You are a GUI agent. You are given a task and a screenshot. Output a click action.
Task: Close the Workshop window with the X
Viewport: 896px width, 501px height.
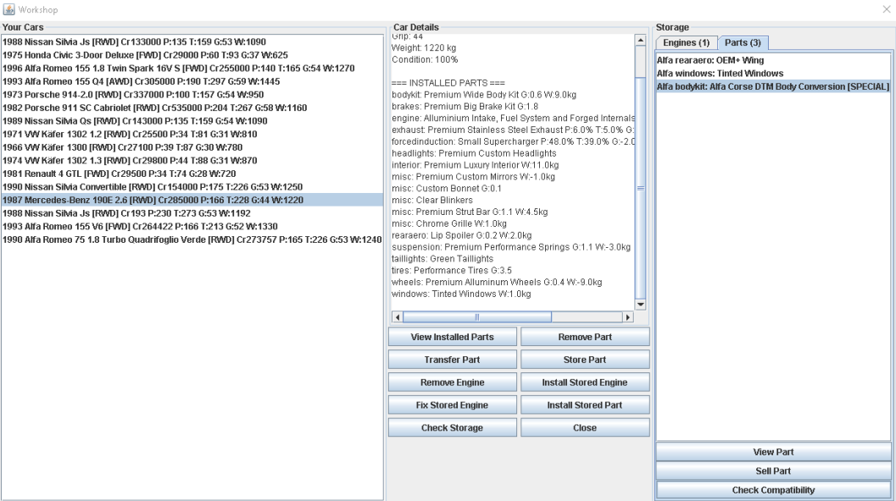click(x=887, y=9)
